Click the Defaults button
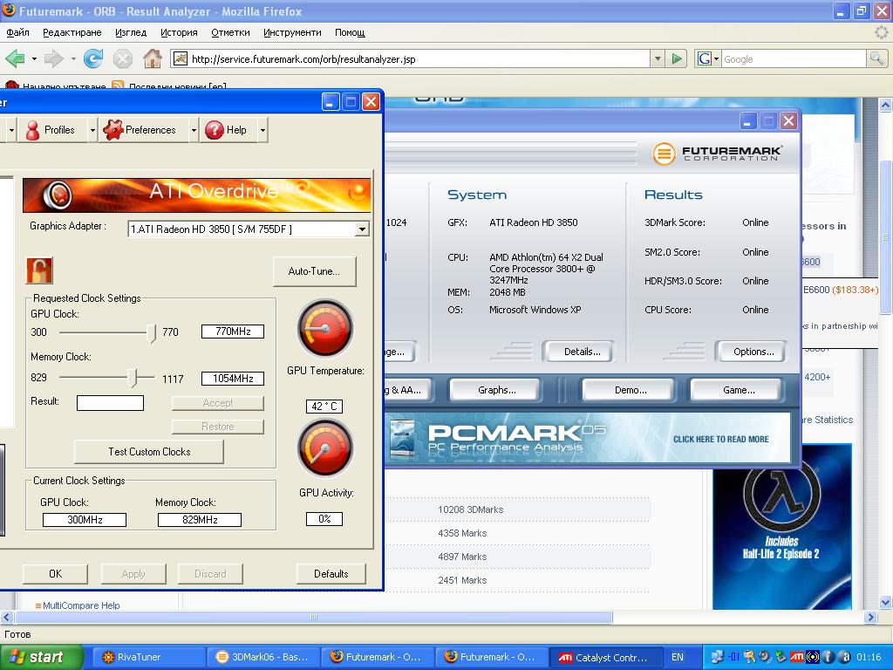 pos(331,574)
